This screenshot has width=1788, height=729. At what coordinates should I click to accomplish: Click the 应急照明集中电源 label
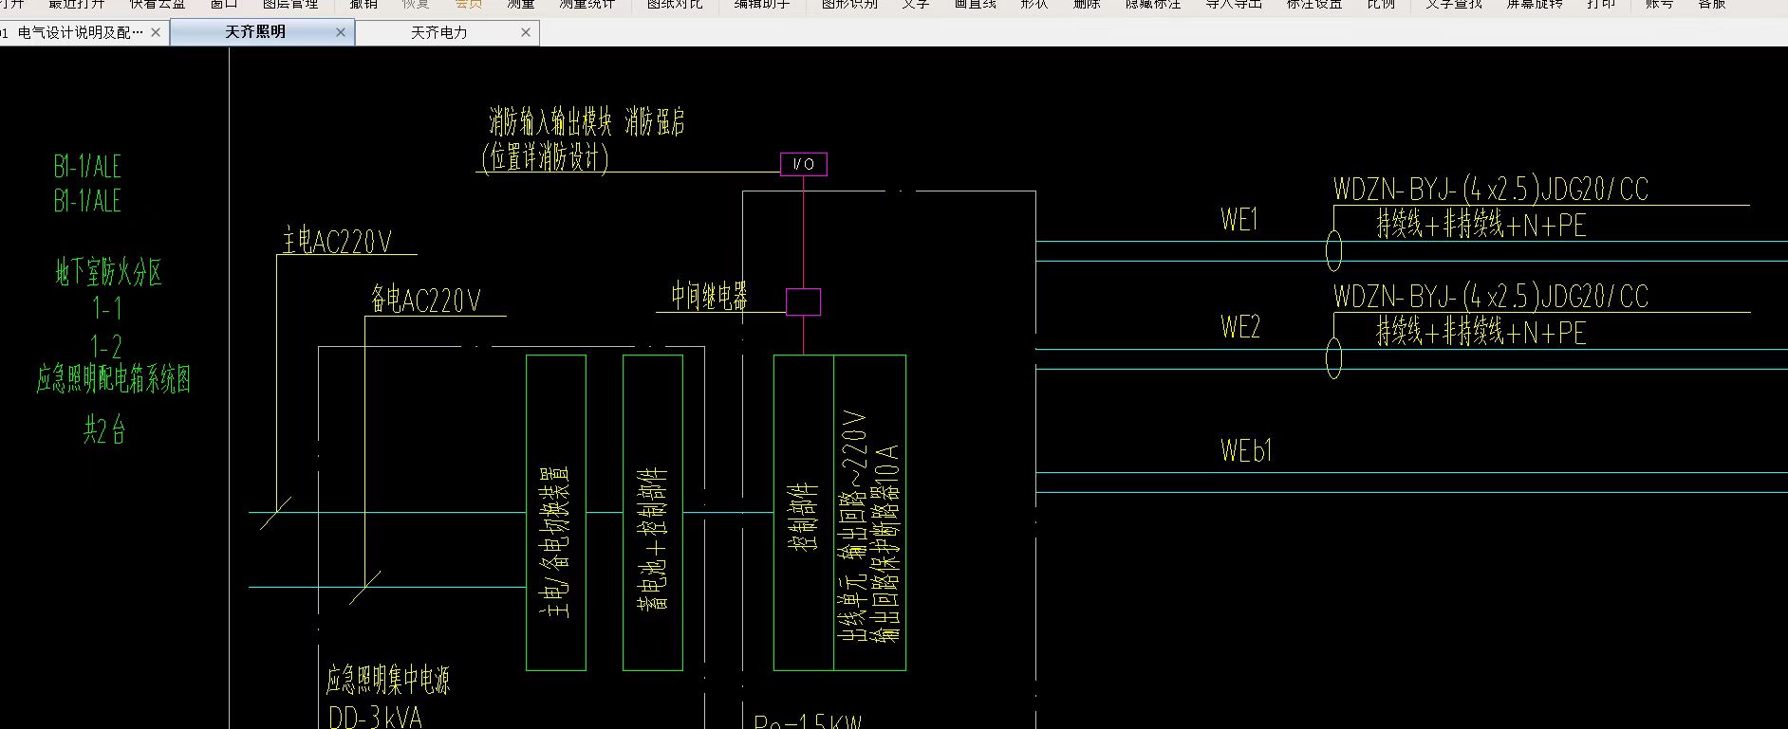pyautogui.click(x=388, y=681)
